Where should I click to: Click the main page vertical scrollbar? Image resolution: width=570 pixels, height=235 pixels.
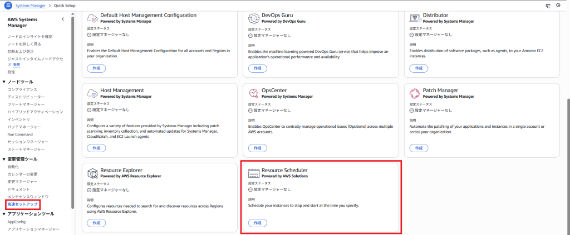567,139
